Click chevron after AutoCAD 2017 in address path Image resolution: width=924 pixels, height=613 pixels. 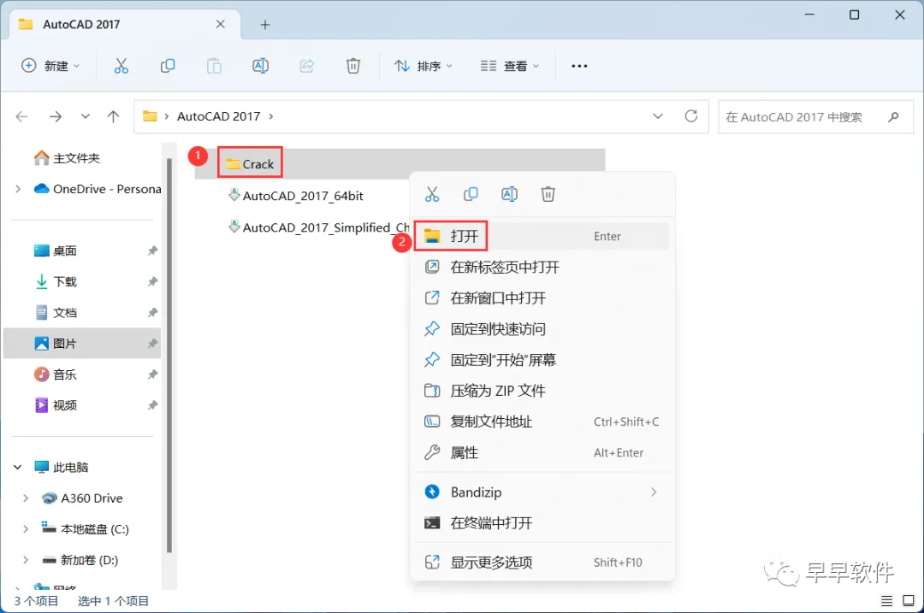[271, 116]
